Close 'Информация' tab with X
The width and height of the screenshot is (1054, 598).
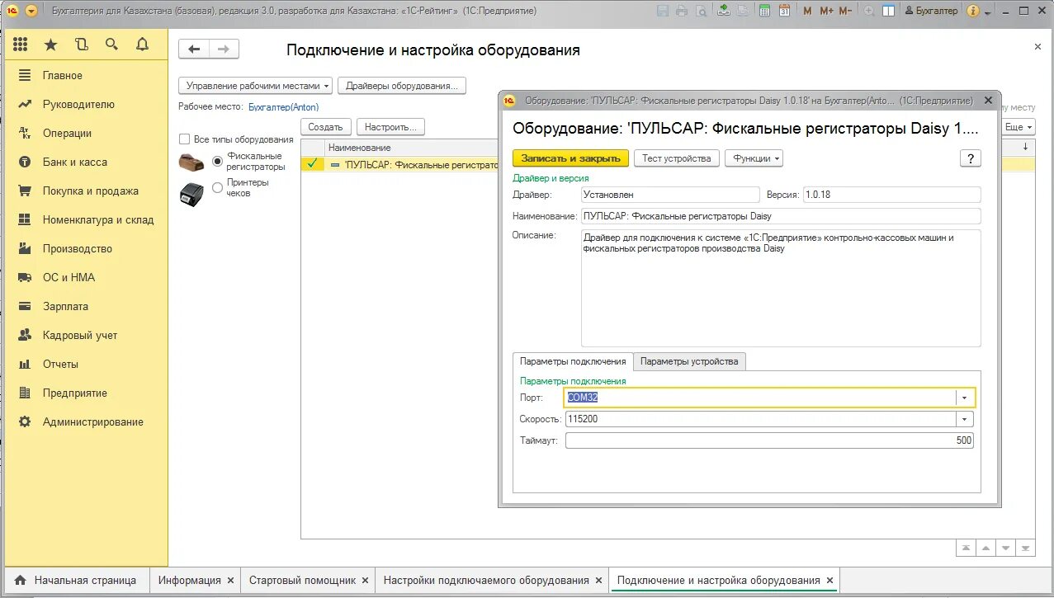[x=230, y=581]
